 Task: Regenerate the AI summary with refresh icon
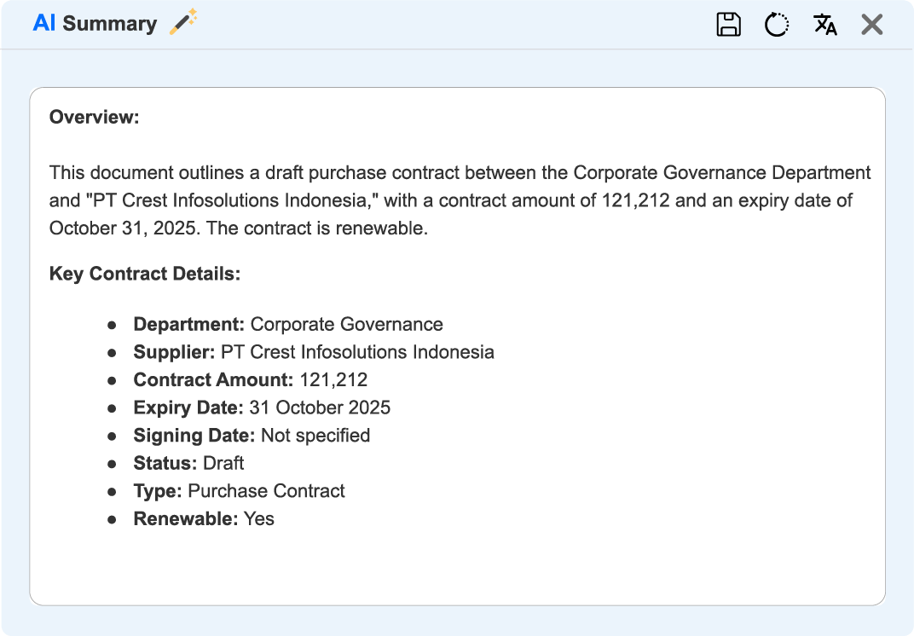(x=776, y=24)
